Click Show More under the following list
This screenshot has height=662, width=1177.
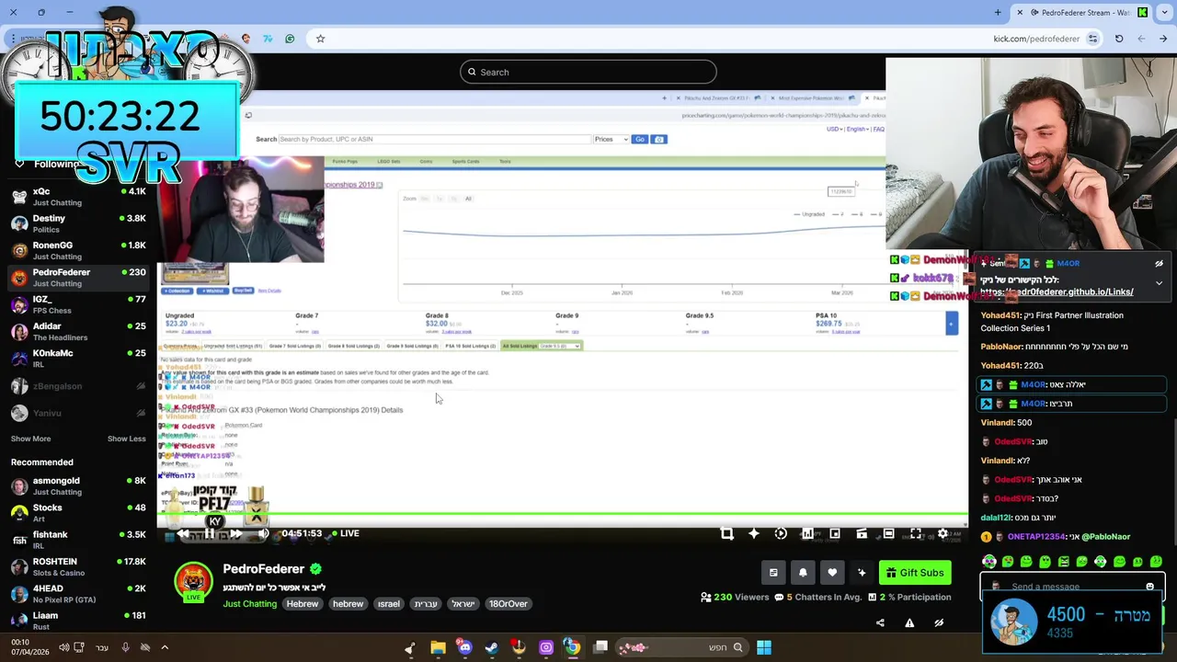click(x=30, y=439)
